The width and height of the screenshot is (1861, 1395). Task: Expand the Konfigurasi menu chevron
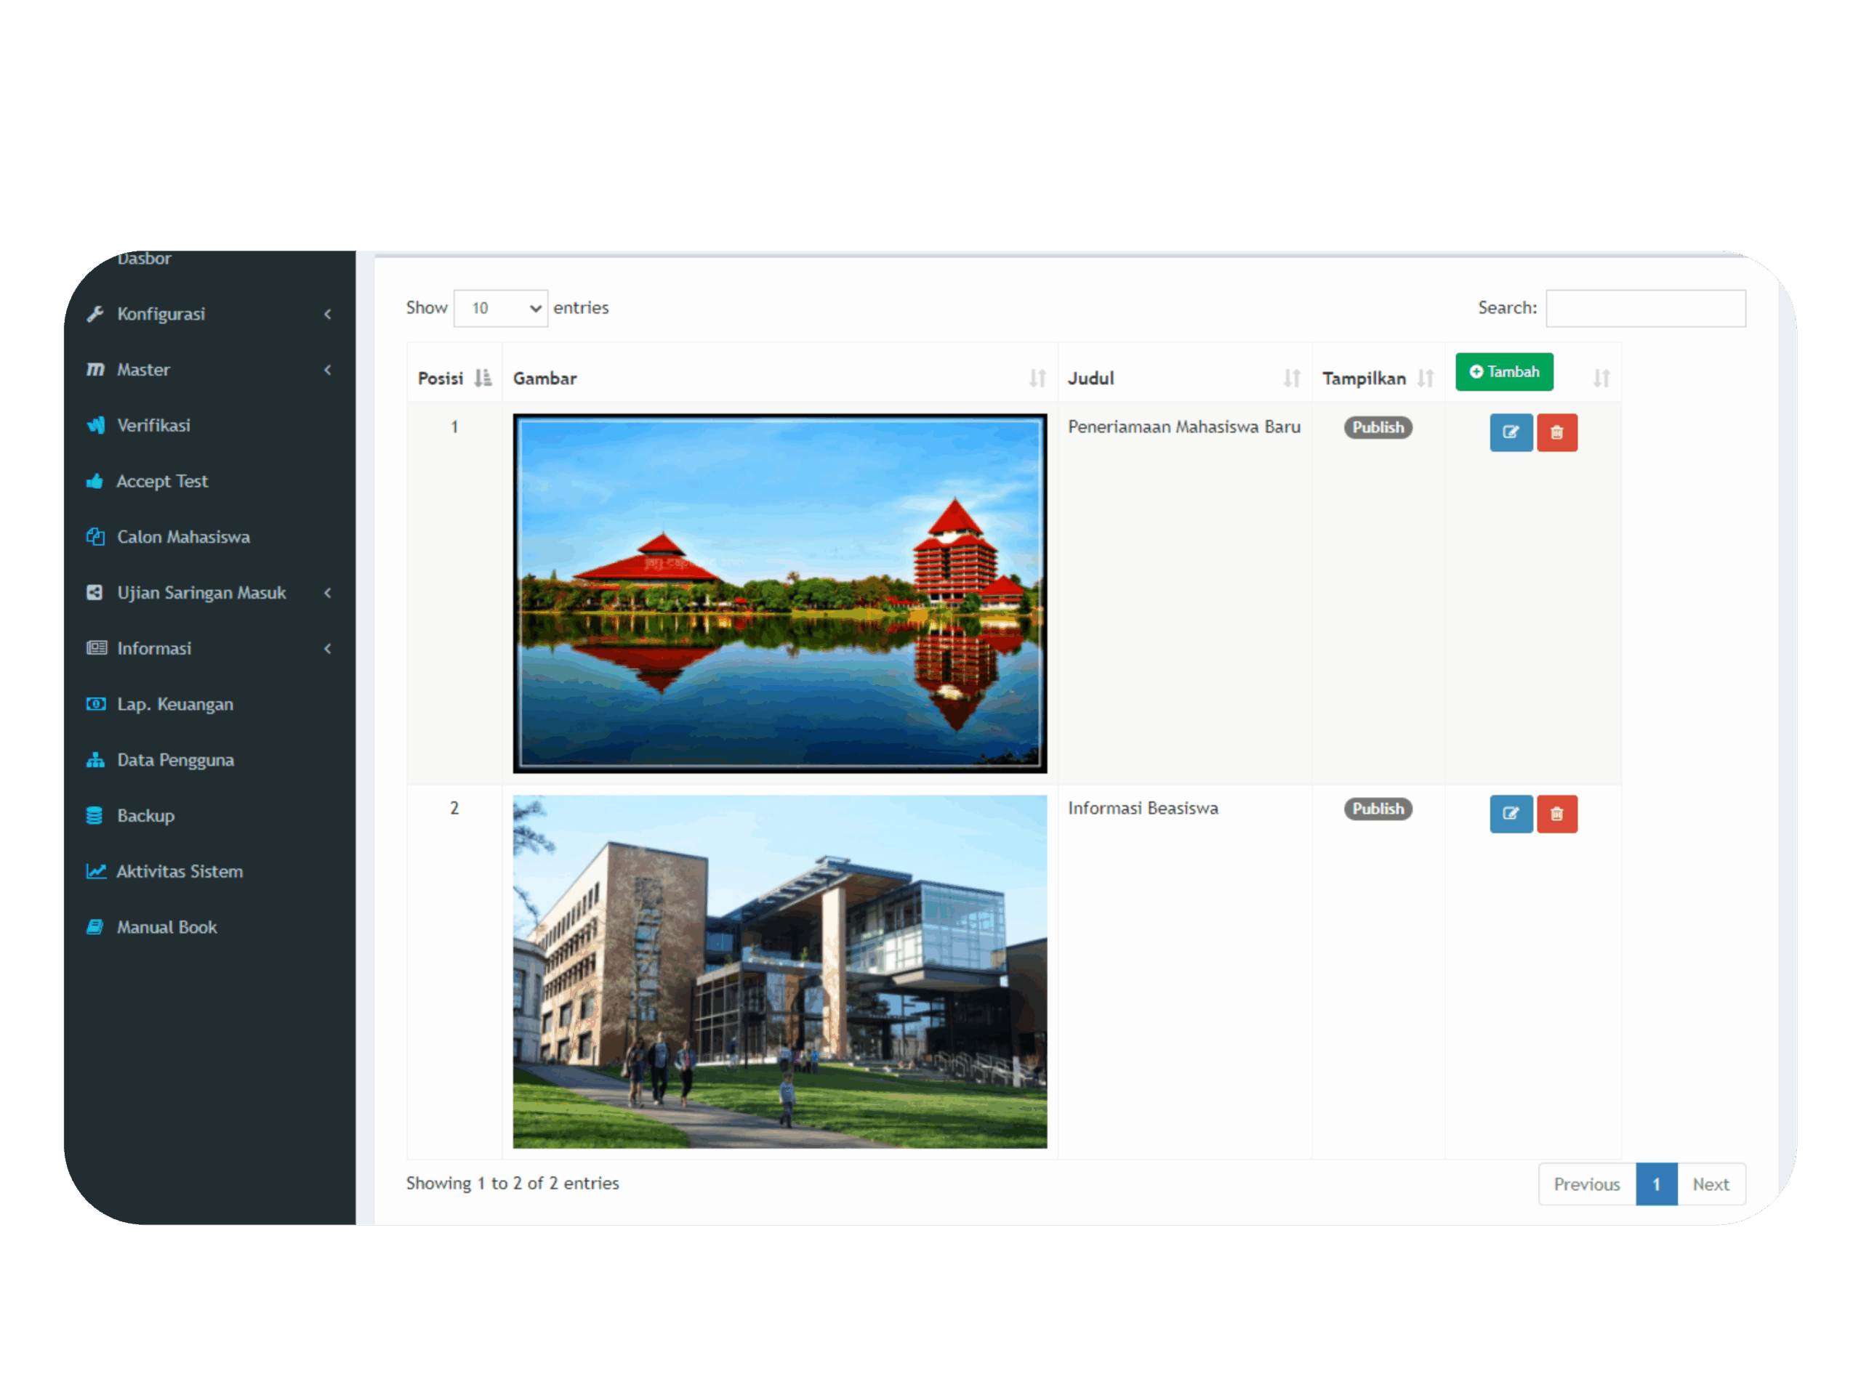tap(327, 314)
